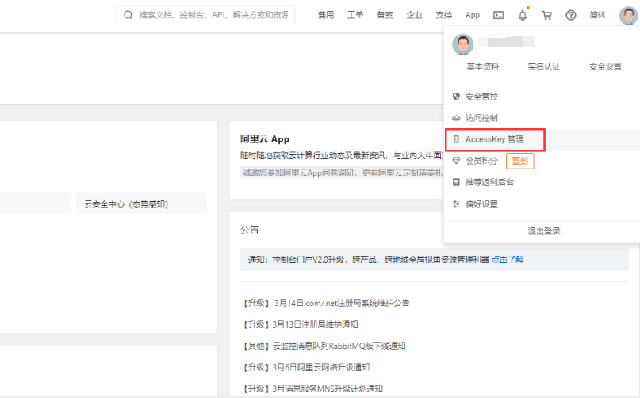This screenshot has width=640, height=398.
Task: Click the top-right user avatar
Action: (x=628, y=16)
